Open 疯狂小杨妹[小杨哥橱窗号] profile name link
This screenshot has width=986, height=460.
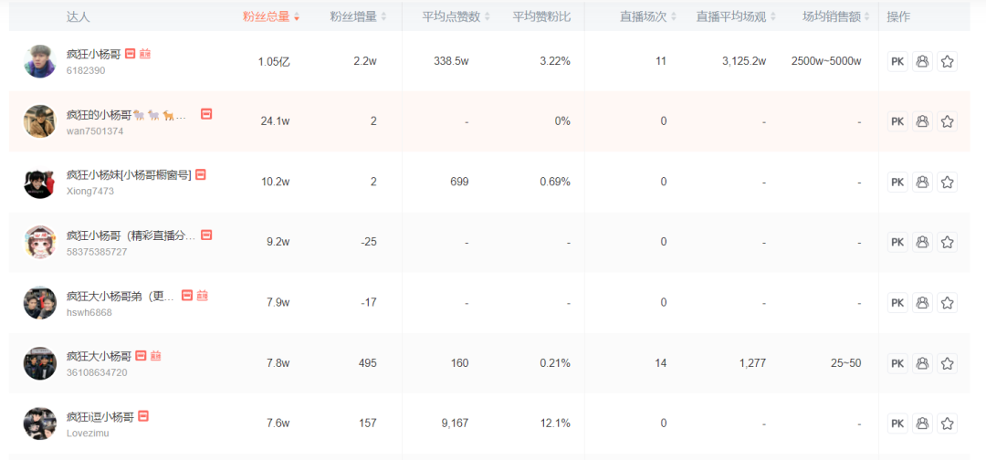click(129, 174)
